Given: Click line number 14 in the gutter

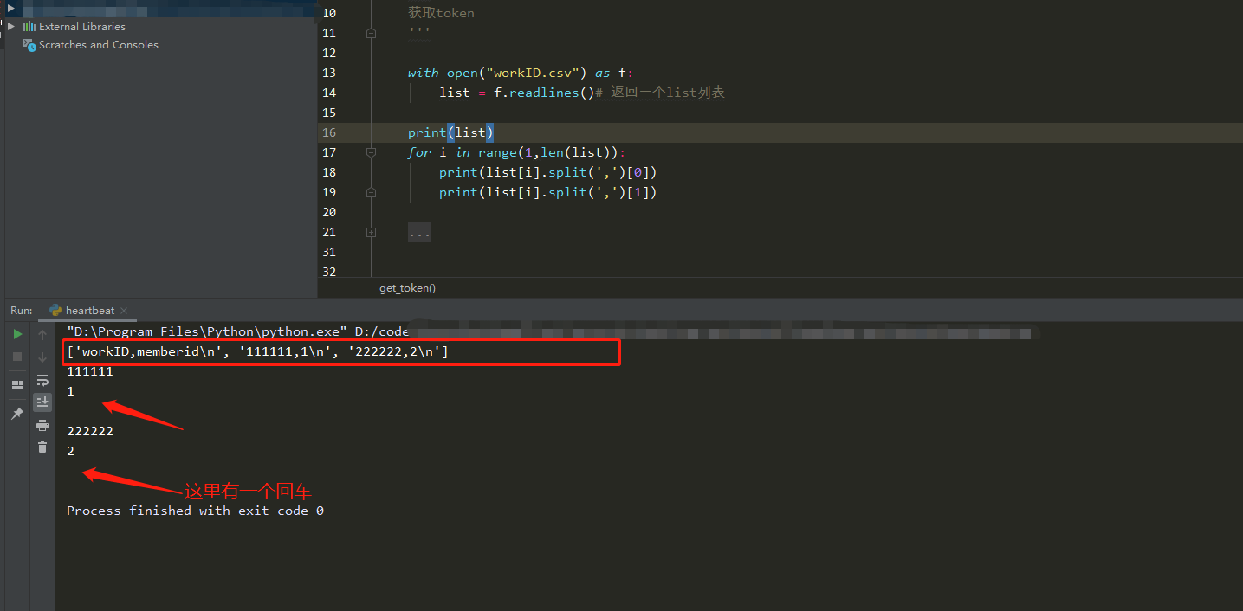Looking at the screenshot, I should pos(328,93).
